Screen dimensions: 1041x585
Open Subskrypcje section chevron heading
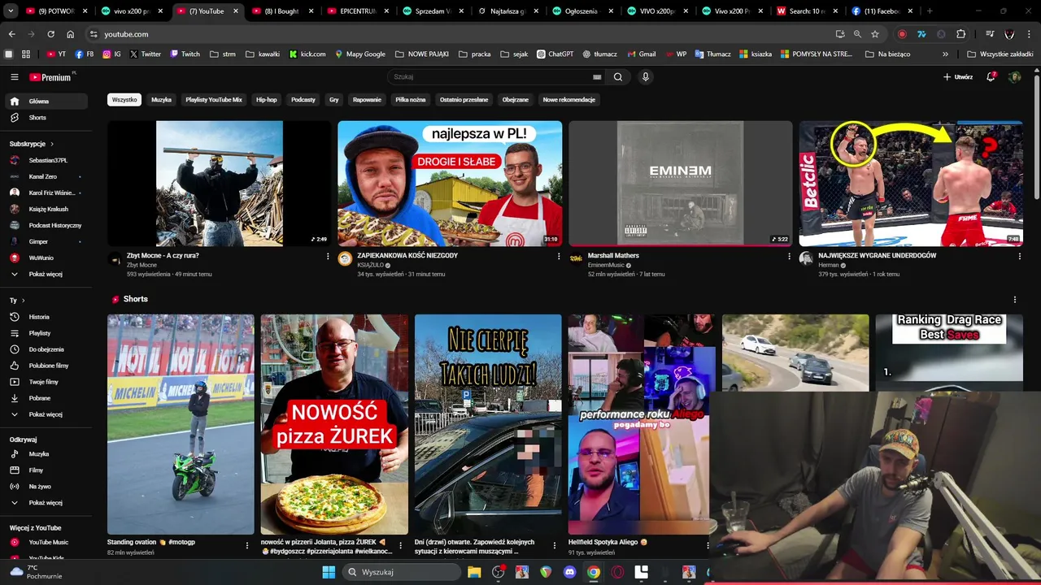click(32, 144)
